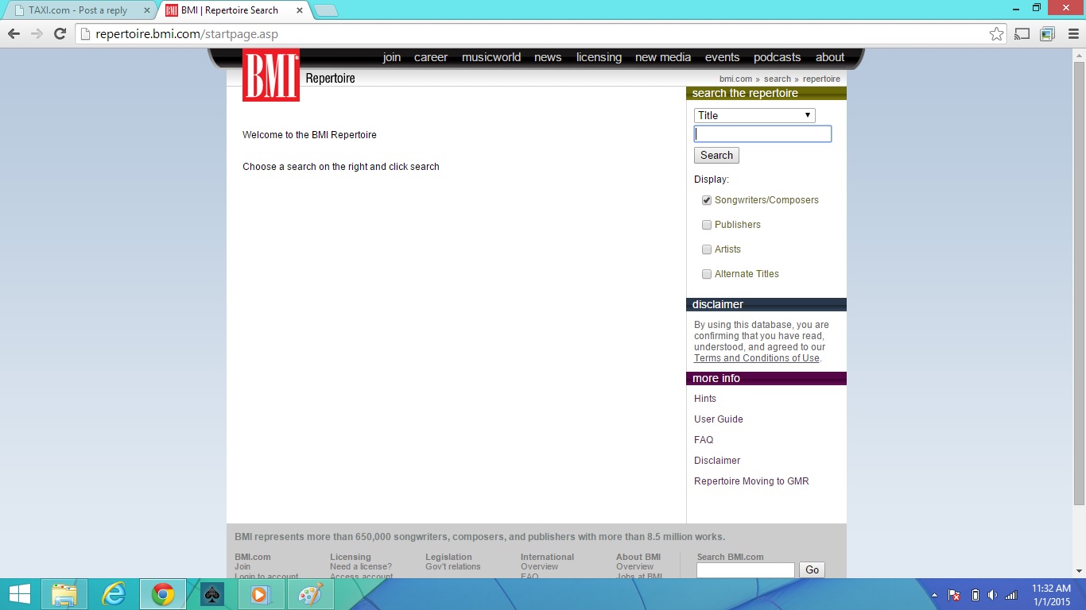
Task: Open the new media menu item
Action: pos(663,57)
